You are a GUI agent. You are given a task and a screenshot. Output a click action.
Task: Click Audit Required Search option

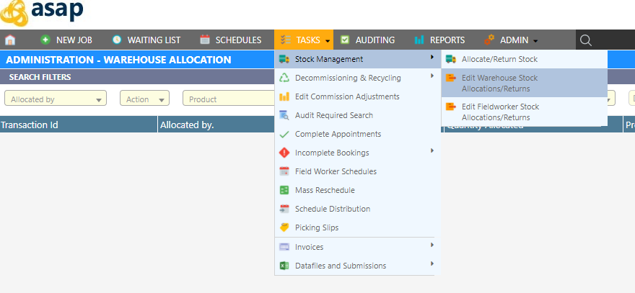(x=334, y=115)
